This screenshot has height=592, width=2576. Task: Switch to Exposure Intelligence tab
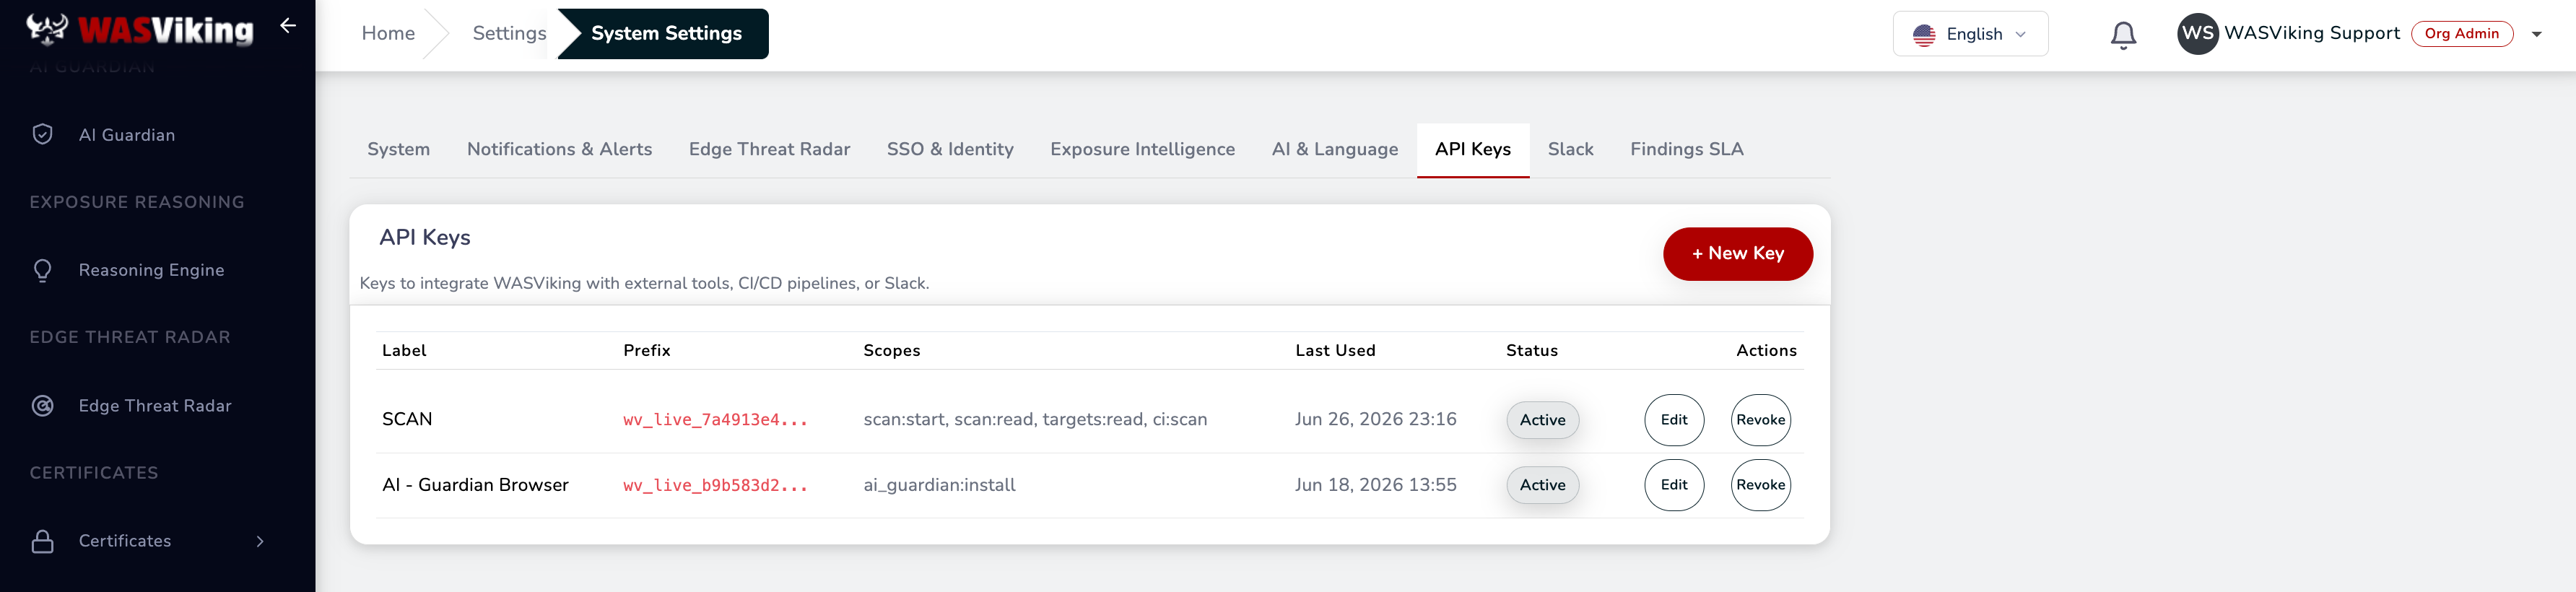click(x=1142, y=149)
